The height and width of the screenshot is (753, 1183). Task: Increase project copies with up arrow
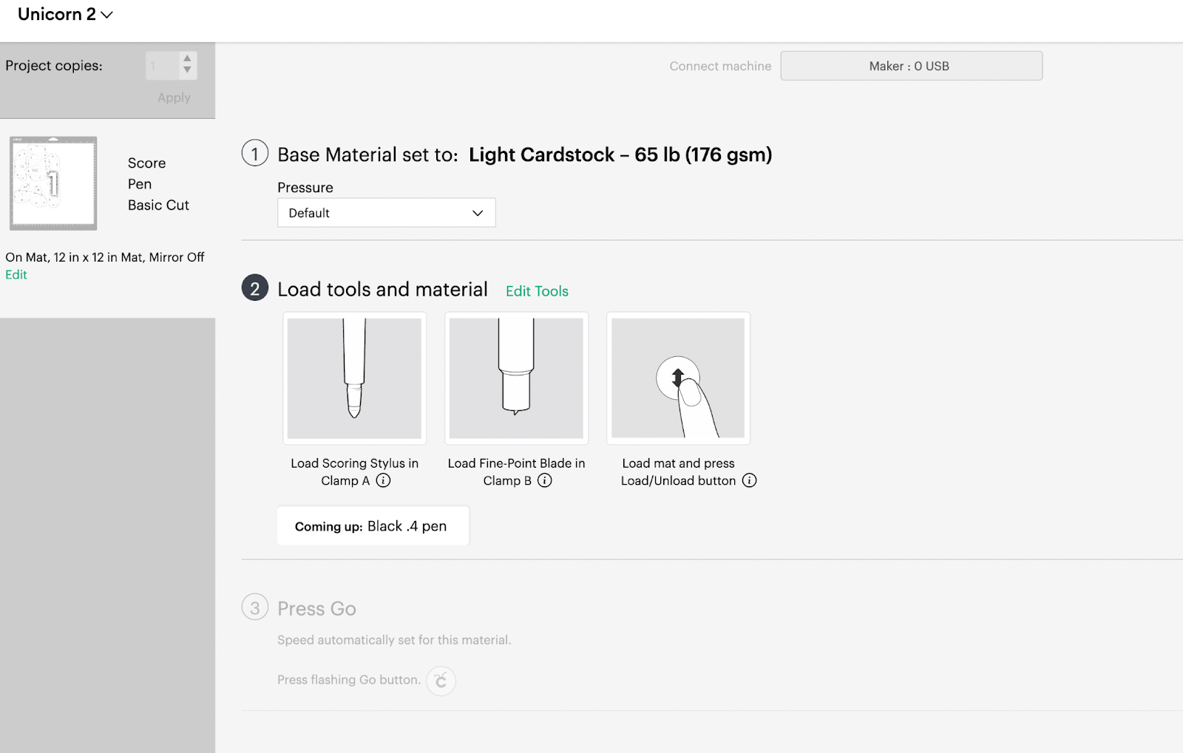point(188,58)
